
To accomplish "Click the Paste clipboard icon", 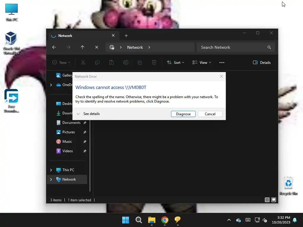I will tap(112, 63).
